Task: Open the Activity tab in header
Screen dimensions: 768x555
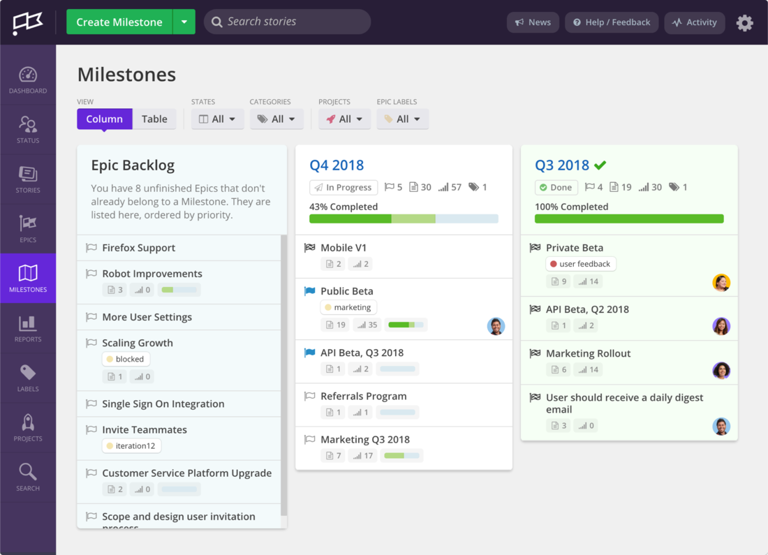Action: [x=694, y=22]
